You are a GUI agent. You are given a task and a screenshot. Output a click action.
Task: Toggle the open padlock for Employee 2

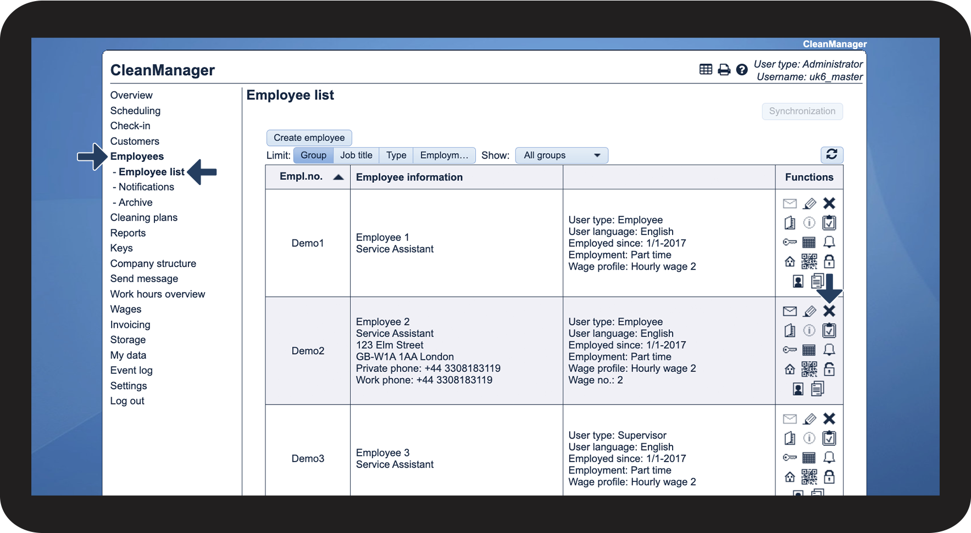pyautogui.click(x=829, y=369)
